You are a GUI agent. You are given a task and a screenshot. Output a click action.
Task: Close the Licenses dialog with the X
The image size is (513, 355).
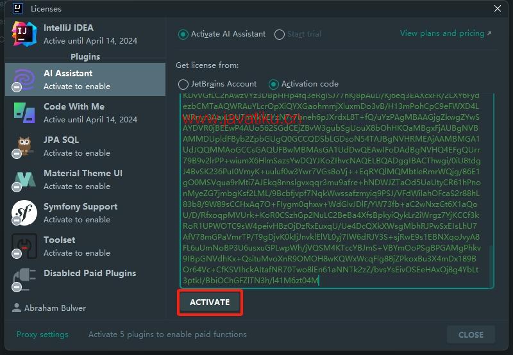[498, 8]
